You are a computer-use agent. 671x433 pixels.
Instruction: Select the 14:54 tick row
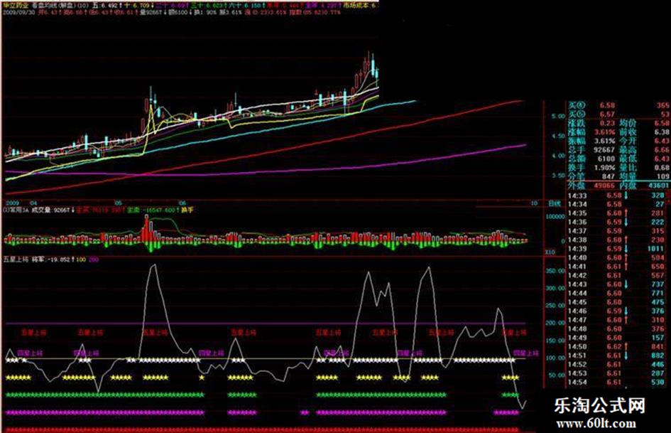click(x=616, y=382)
